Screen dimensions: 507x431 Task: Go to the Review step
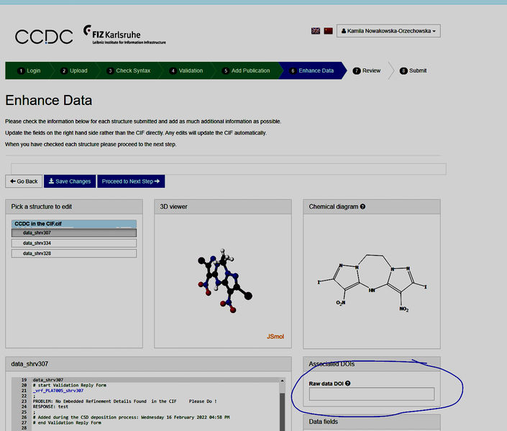click(367, 71)
